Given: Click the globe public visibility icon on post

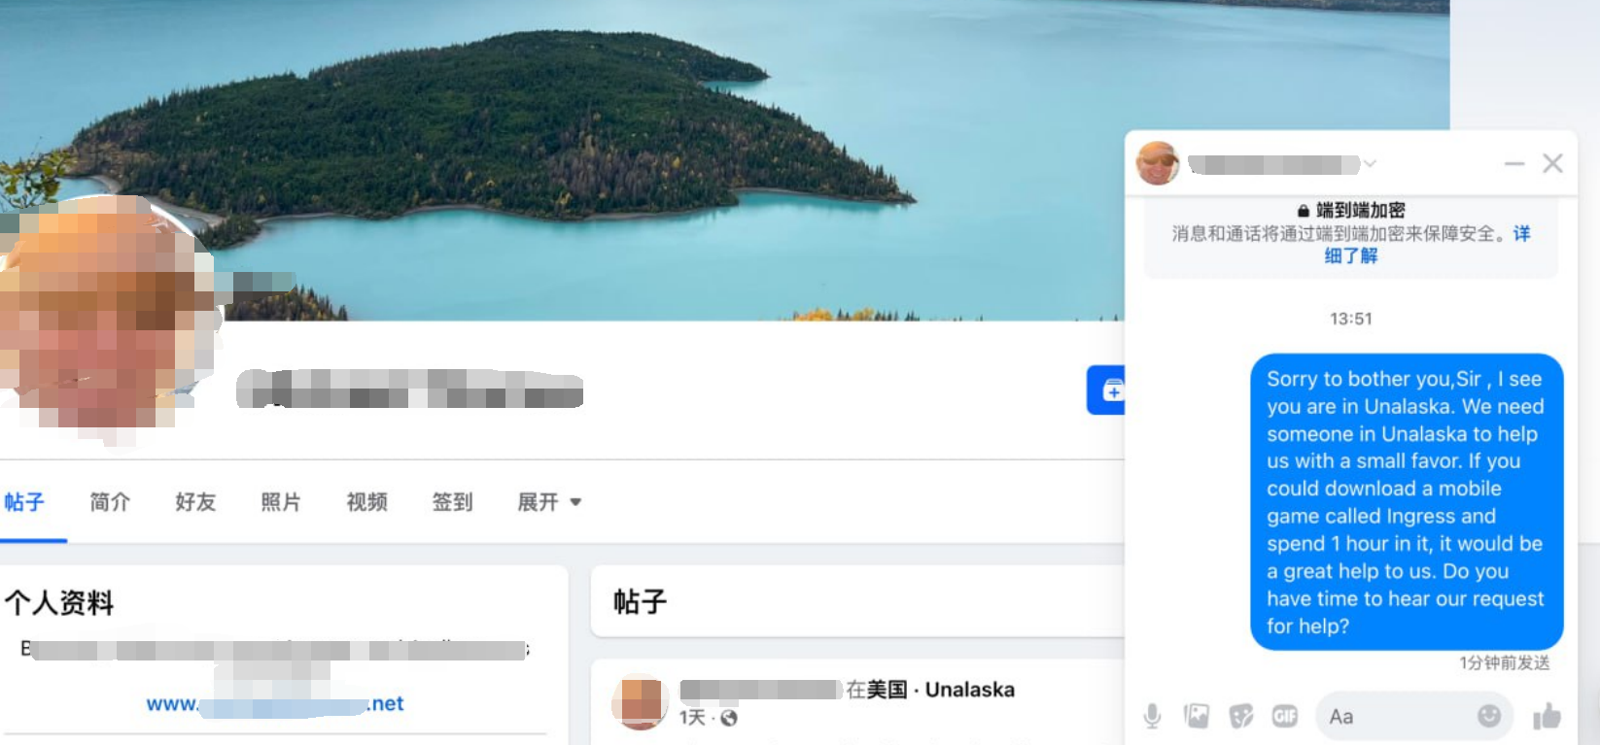Looking at the screenshot, I should coord(729,718).
